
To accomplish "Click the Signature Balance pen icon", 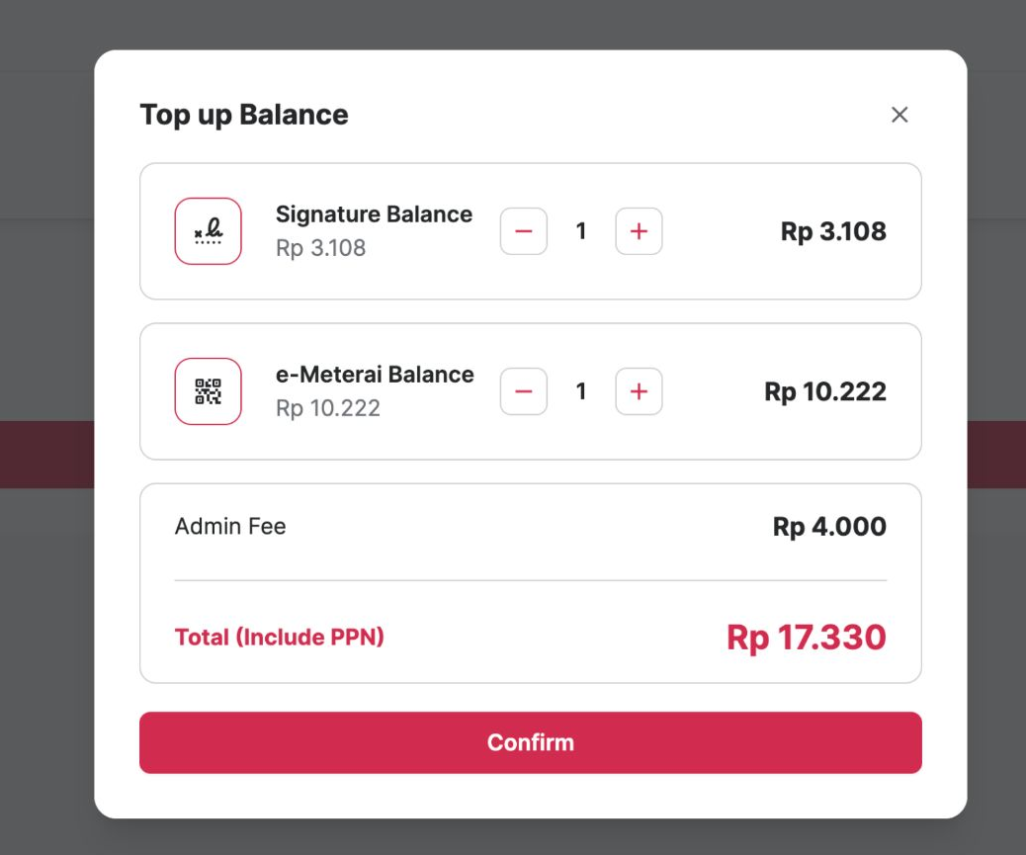I will click(x=208, y=231).
